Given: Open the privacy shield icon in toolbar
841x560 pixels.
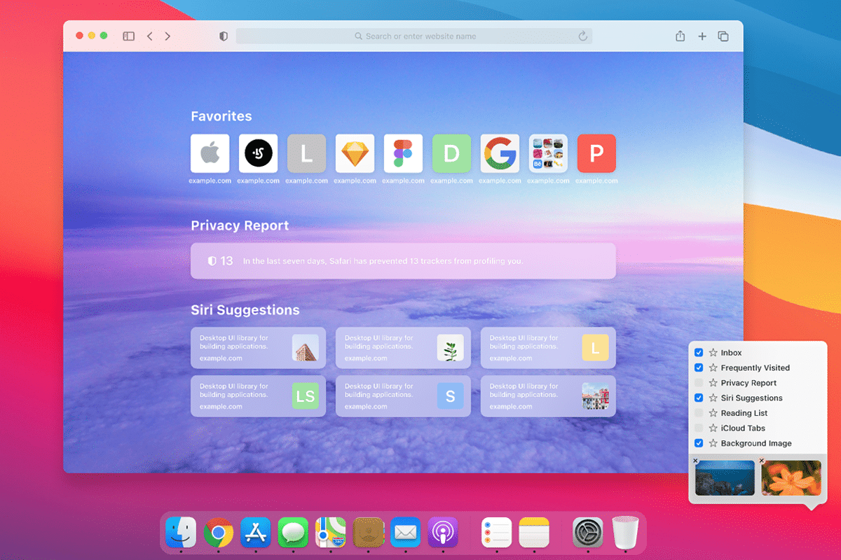Looking at the screenshot, I should coord(224,36).
